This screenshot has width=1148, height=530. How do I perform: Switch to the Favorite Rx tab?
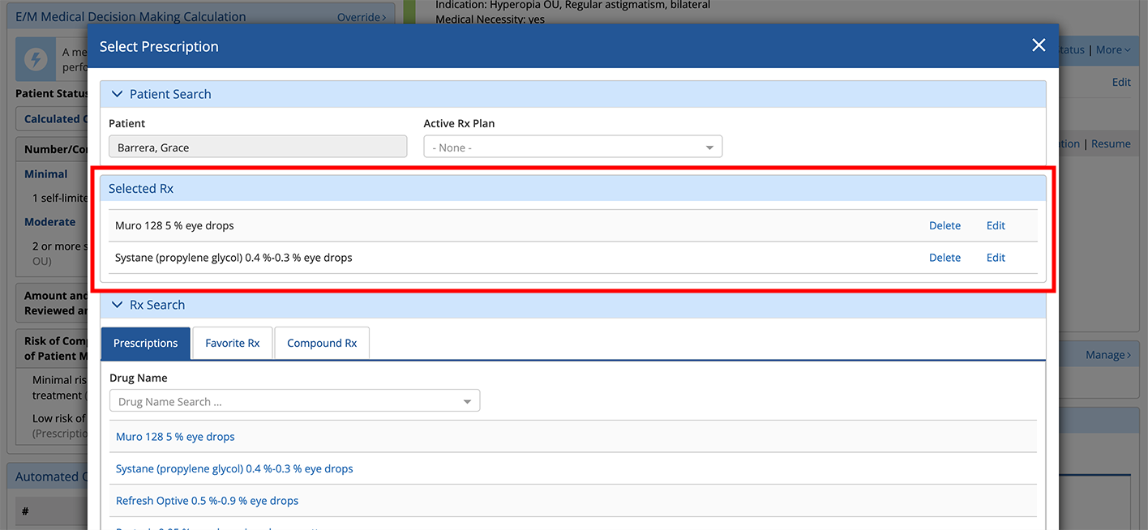(x=232, y=343)
